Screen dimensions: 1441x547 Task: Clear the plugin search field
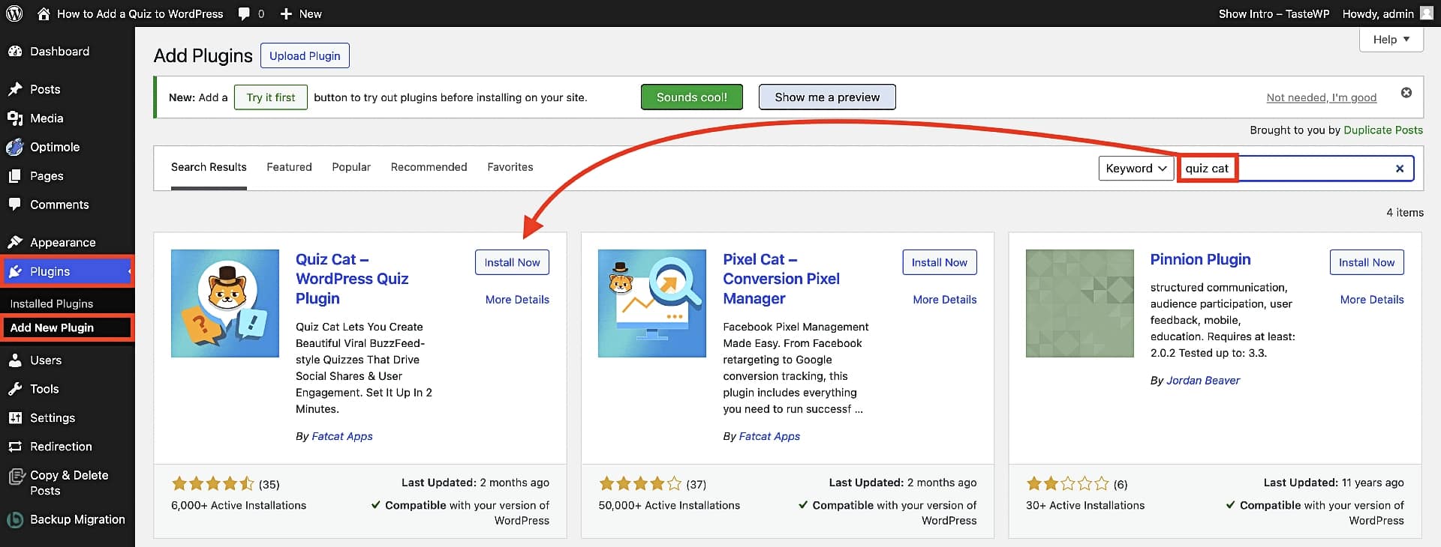(1400, 169)
